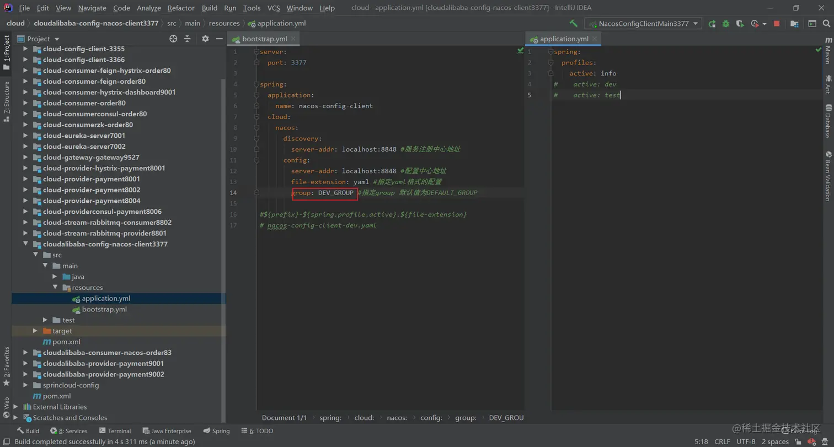Open the 8: Services tool window

pos(69,431)
